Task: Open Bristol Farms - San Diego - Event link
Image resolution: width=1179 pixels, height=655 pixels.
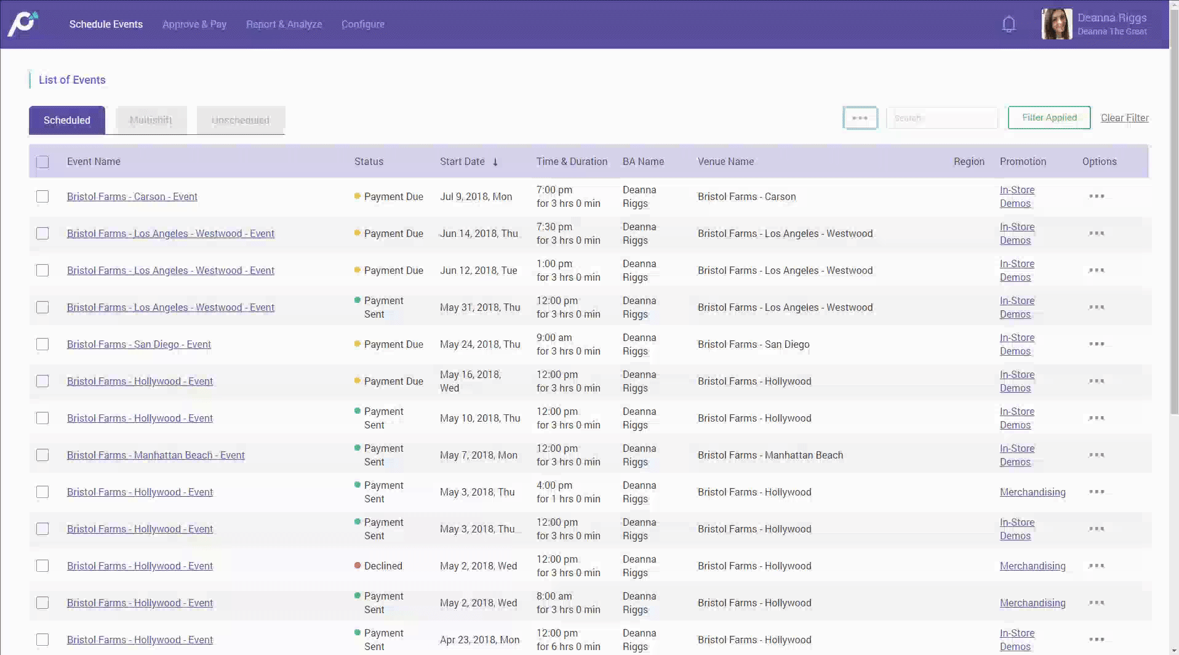Action: coord(139,344)
